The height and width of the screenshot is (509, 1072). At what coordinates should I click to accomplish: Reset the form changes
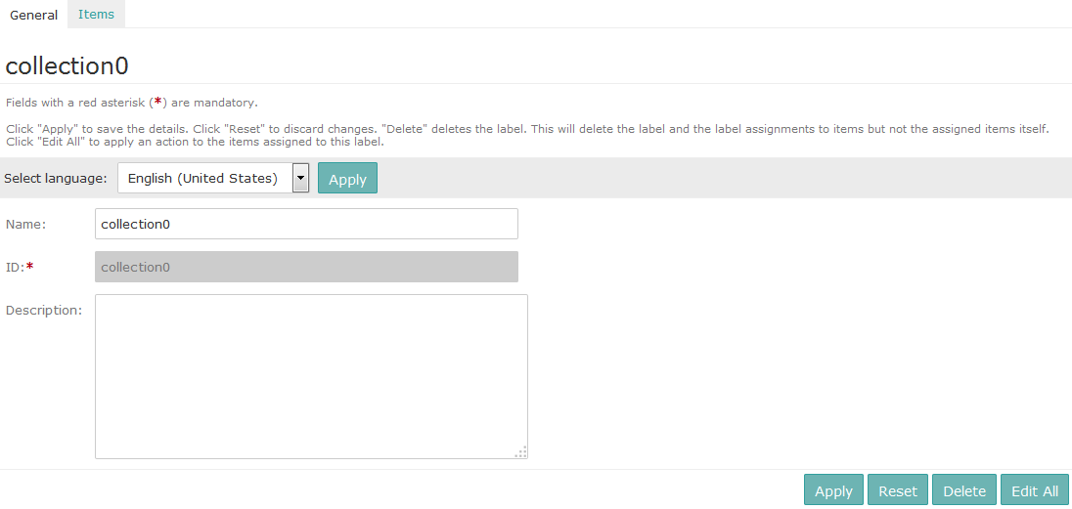pyautogui.click(x=897, y=490)
